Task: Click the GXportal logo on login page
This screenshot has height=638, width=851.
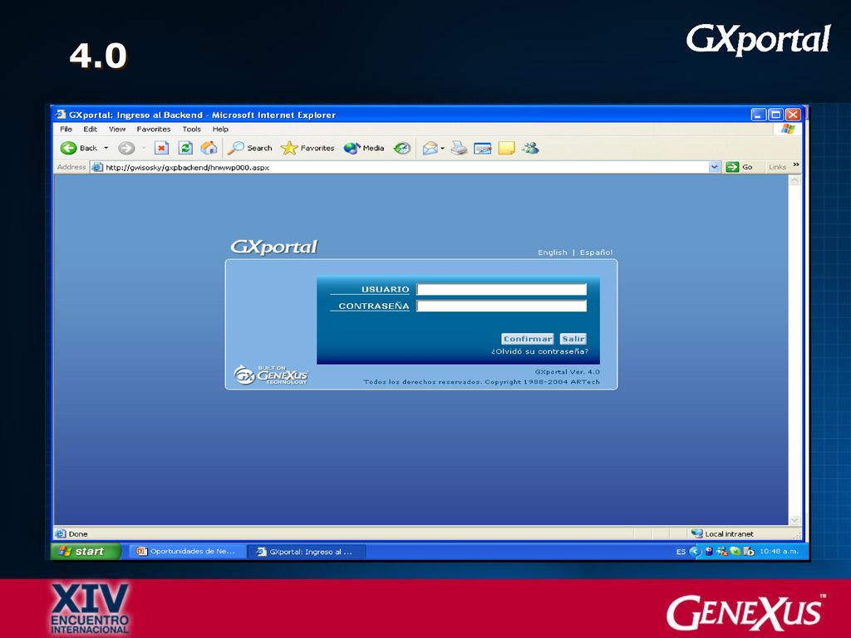Action: click(274, 247)
